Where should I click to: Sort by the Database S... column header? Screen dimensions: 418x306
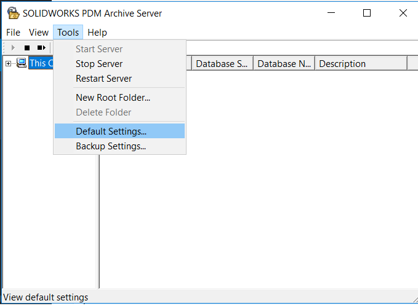click(x=222, y=63)
